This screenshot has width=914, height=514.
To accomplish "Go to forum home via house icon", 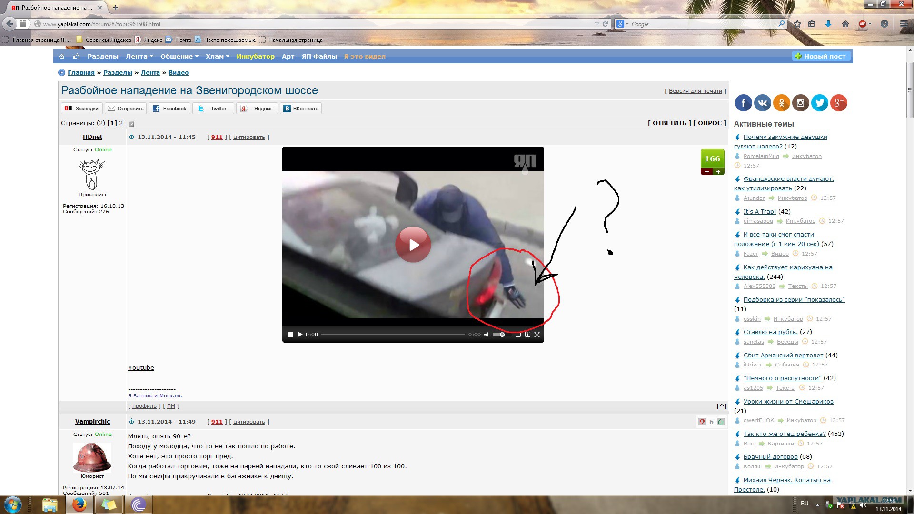I will coord(61,56).
